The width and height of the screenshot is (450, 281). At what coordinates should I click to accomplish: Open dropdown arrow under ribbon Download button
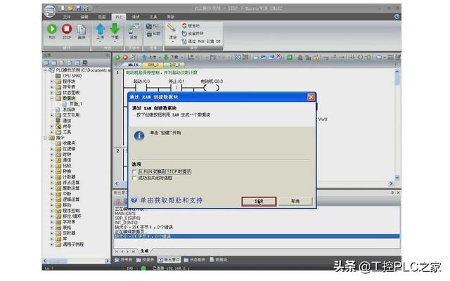pos(115,42)
